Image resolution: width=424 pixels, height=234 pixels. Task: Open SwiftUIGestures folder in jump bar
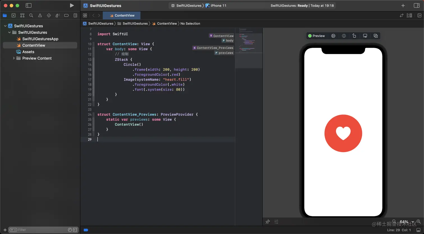[132, 23]
